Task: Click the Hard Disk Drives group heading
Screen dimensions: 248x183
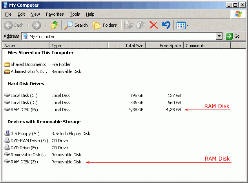Action: coord(26,84)
